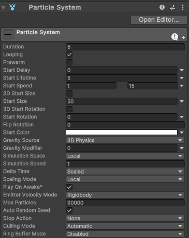Open the Scaling Mode dropdown
This screenshot has height=238, width=189.
pos(125,179)
